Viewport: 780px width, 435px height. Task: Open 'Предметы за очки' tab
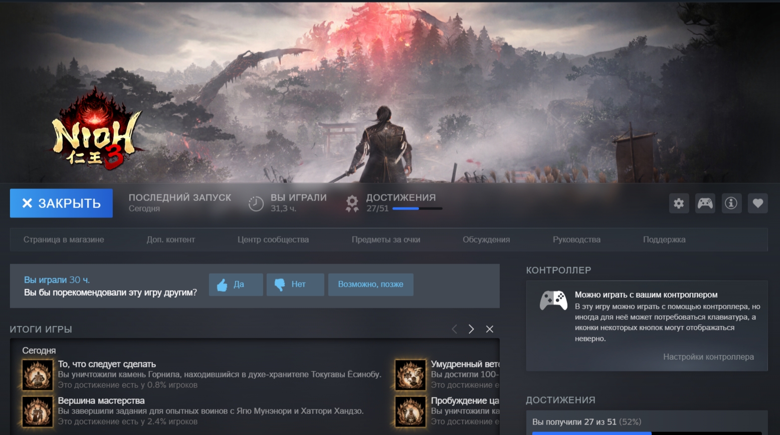pos(386,240)
